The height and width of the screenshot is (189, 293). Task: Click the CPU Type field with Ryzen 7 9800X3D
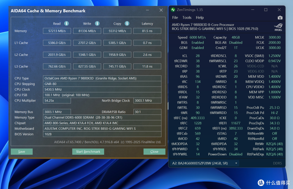[102, 78]
